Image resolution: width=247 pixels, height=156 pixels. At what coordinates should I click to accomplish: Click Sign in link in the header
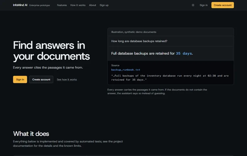click(x=203, y=5)
